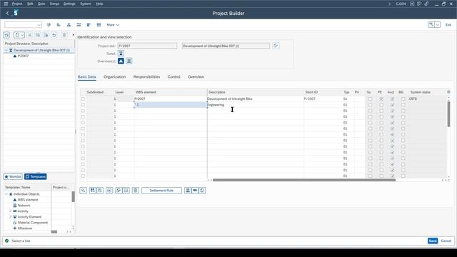
Task: Switch to the Responsibilities tab
Action: 146,76
